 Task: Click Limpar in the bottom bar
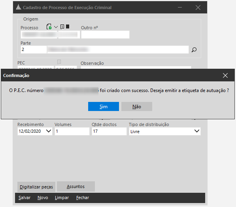click(x=62, y=198)
